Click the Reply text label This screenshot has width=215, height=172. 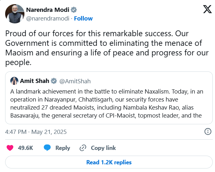click(63, 148)
